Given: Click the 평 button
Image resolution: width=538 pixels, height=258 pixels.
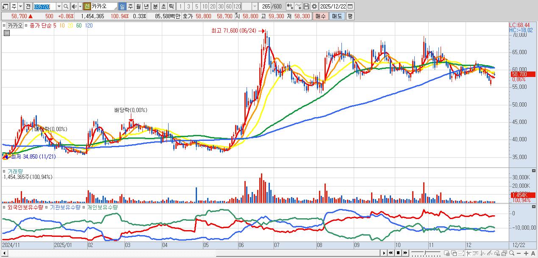Looking at the screenshot, I should click(x=350, y=16).
